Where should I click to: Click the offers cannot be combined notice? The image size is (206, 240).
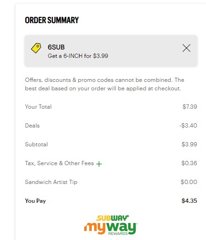[x=104, y=84]
